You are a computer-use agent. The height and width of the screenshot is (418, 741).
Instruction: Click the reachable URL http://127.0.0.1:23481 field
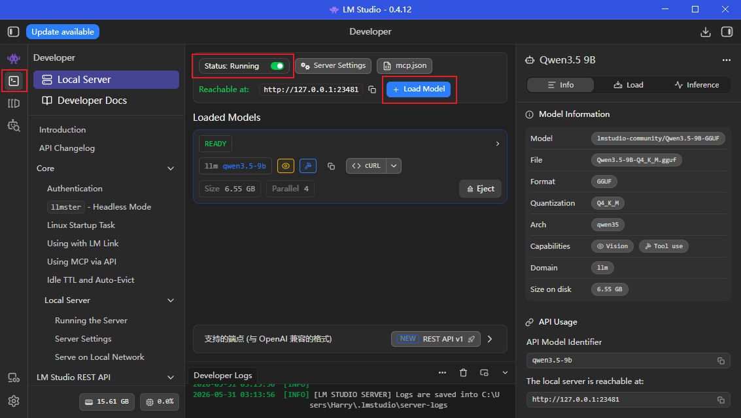[311, 89]
